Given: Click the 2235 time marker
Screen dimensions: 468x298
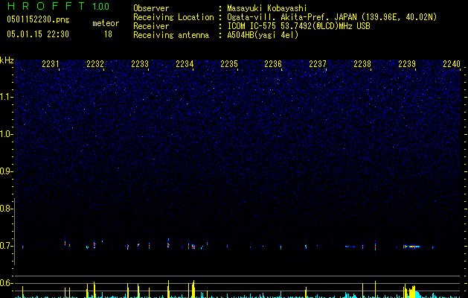Looking at the screenshot, I should click(x=229, y=64).
